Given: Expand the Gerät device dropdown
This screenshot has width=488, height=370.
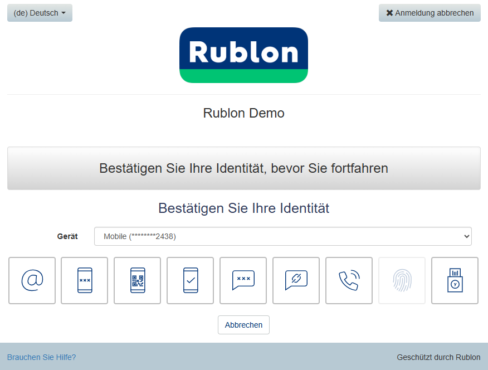Looking at the screenshot, I should tap(282, 236).
